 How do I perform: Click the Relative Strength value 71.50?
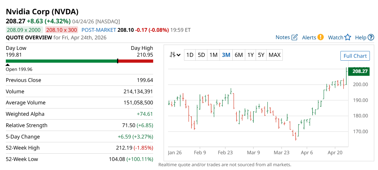tap(129, 125)
